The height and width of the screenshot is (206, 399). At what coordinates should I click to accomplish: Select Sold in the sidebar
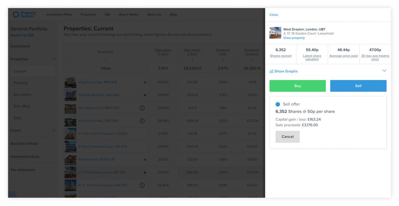pyautogui.click(x=17, y=118)
